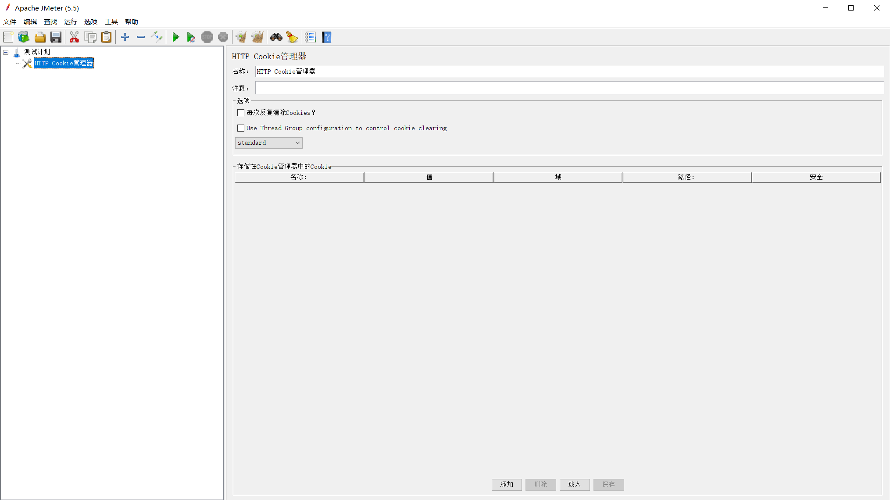Screen dimensions: 890x500
Task: Click the 添加 button
Action: (x=507, y=484)
